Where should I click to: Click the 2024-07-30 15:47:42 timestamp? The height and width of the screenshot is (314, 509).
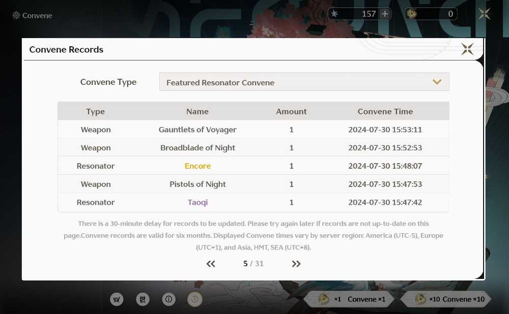[x=385, y=202]
